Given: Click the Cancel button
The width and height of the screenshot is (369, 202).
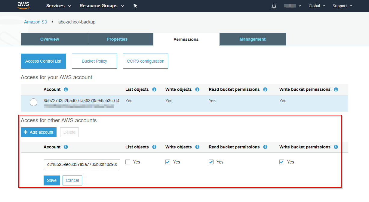Looking at the screenshot, I should 72,180.
